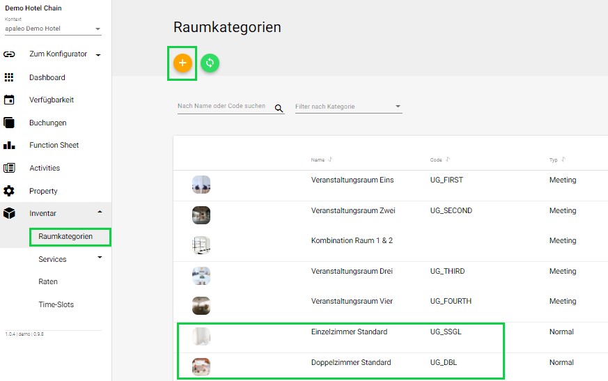Open Time-Slots under Inventar
The height and width of the screenshot is (381, 608).
tap(56, 304)
